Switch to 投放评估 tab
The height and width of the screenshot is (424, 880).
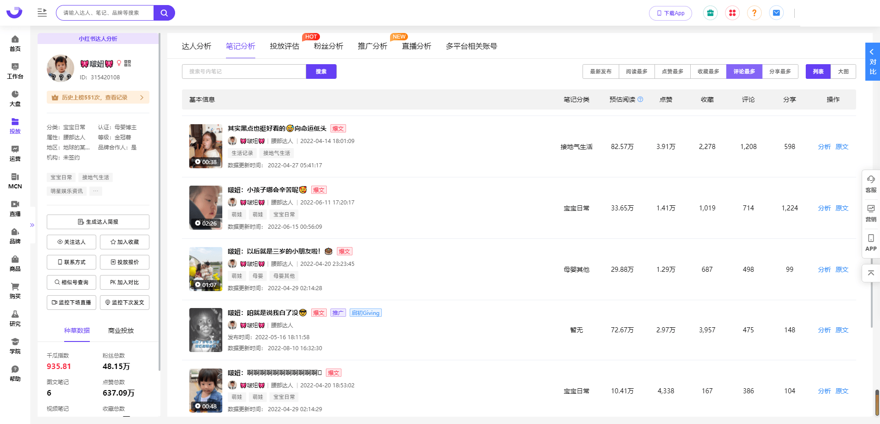pos(284,46)
